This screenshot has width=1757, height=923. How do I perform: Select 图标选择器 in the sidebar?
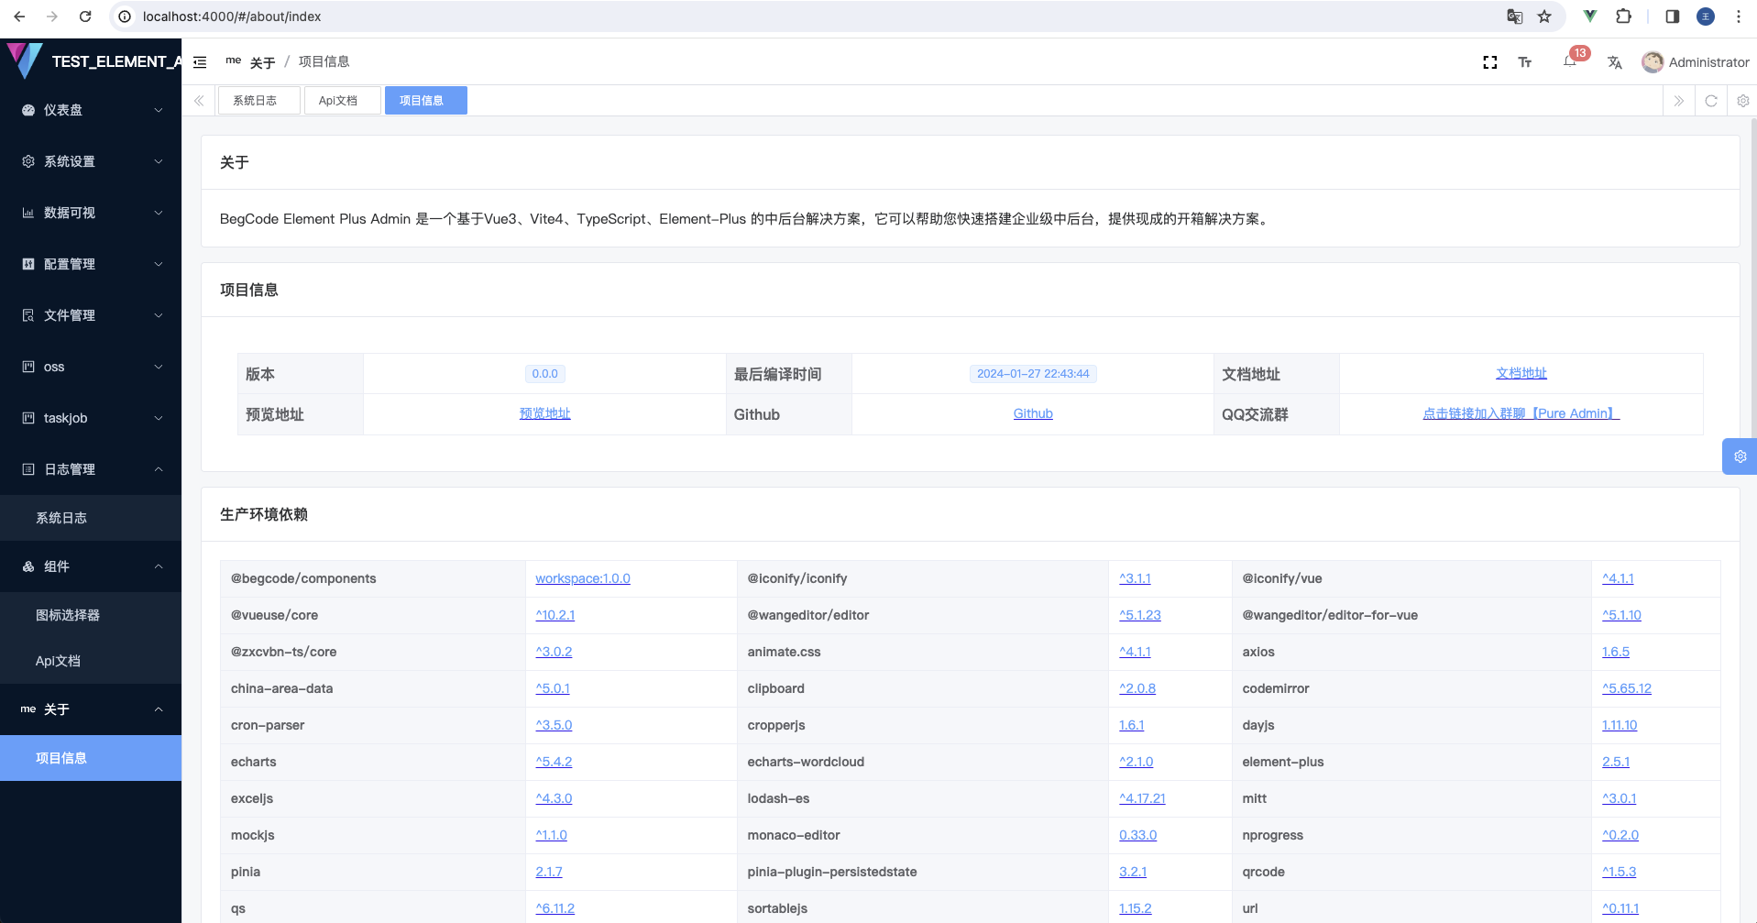point(68,615)
